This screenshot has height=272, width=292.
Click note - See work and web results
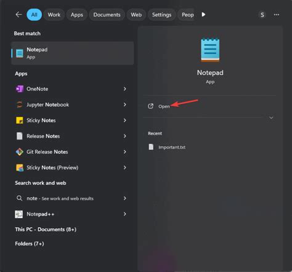pyautogui.click(x=60, y=198)
